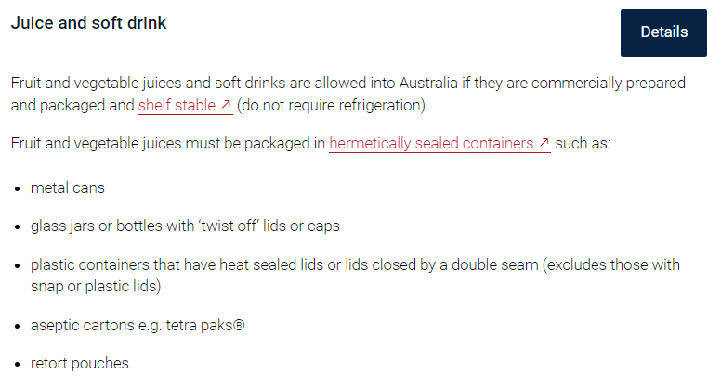Click external arrow after 'sealed containers'
Image resolution: width=721 pixels, height=387 pixels.
(544, 142)
